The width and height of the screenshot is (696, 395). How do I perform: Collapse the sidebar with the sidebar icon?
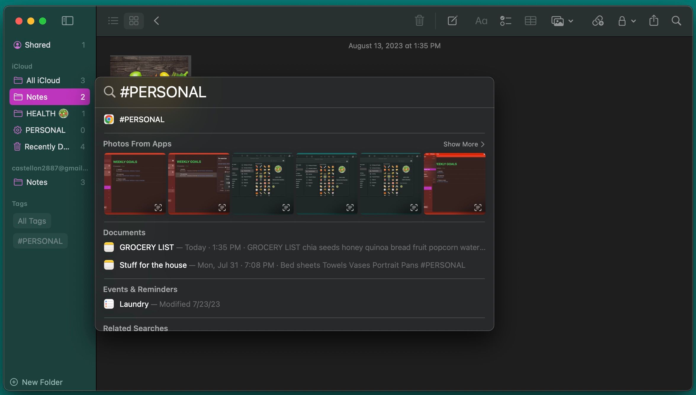67,21
